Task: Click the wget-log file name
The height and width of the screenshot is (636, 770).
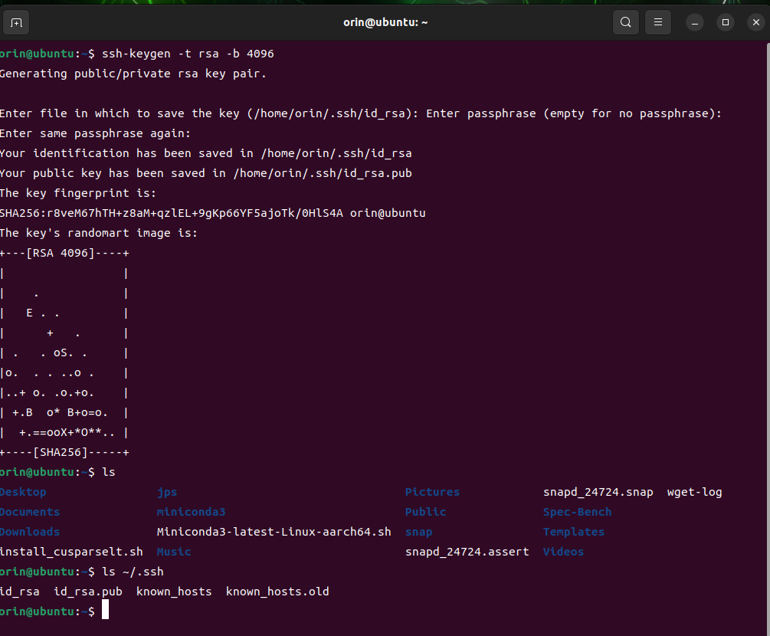Action: pos(694,492)
